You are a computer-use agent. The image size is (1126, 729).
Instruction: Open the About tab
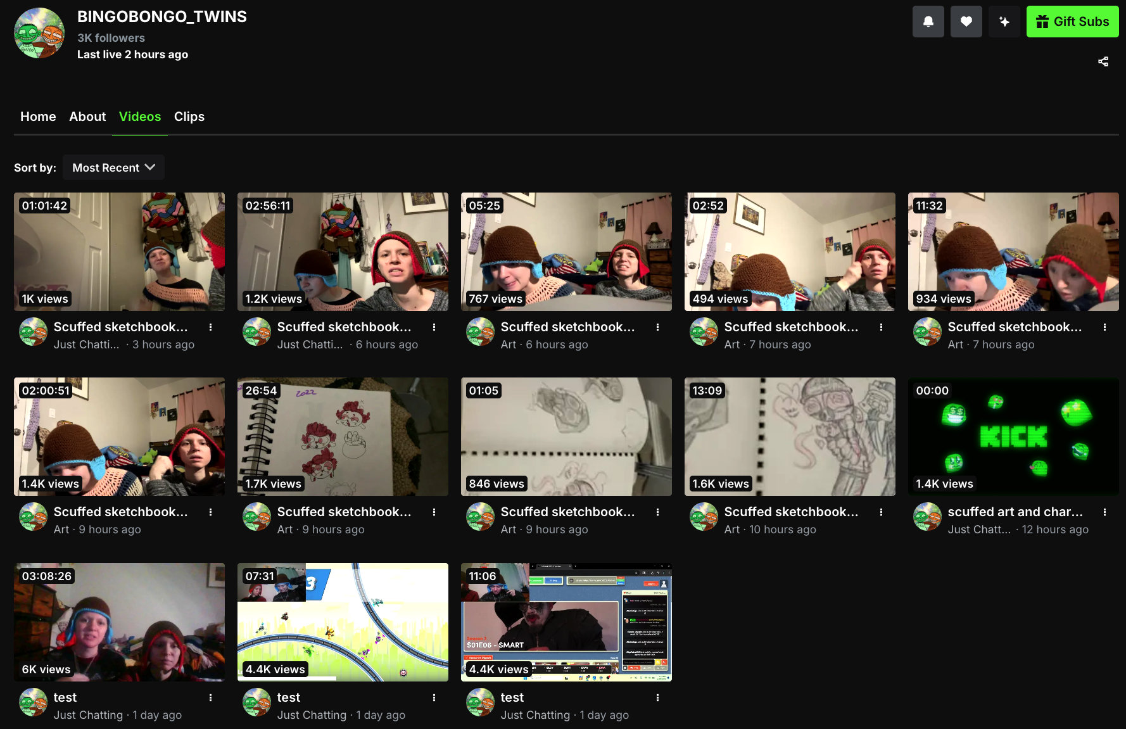[x=87, y=117]
